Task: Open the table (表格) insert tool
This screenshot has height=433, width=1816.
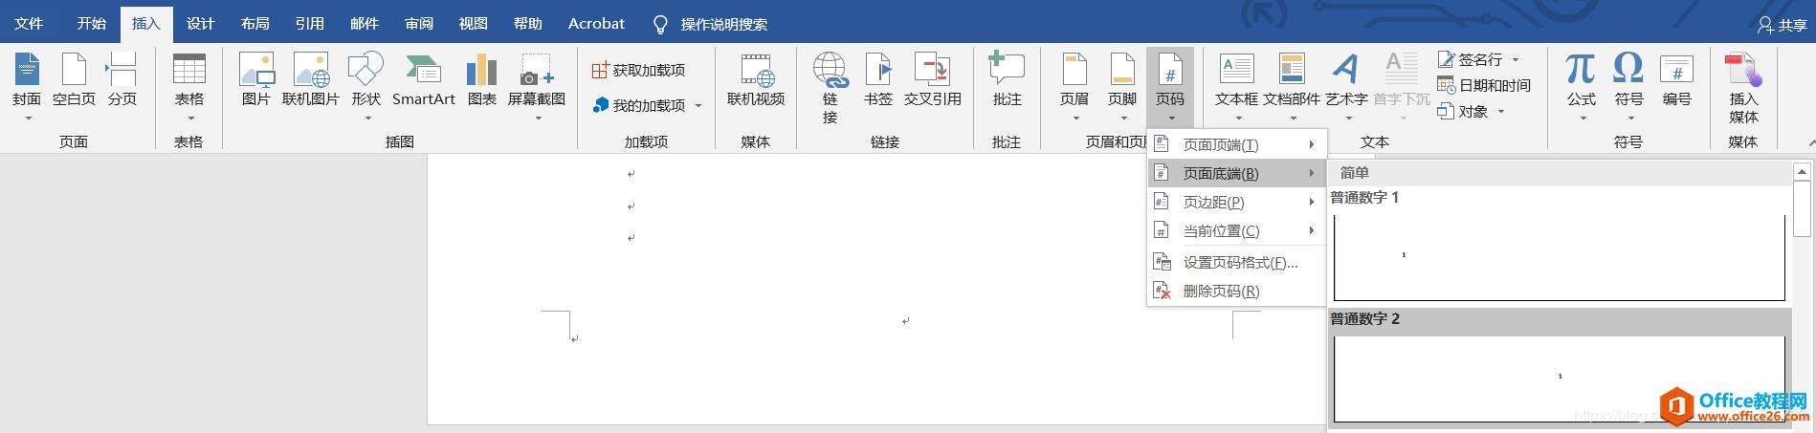Action: tap(188, 86)
